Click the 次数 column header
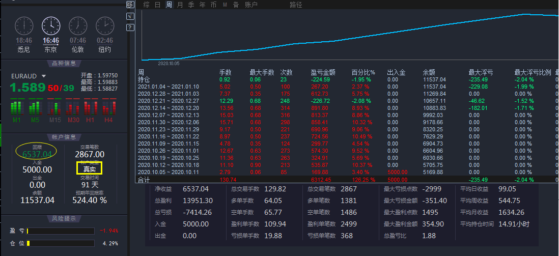 coord(286,72)
